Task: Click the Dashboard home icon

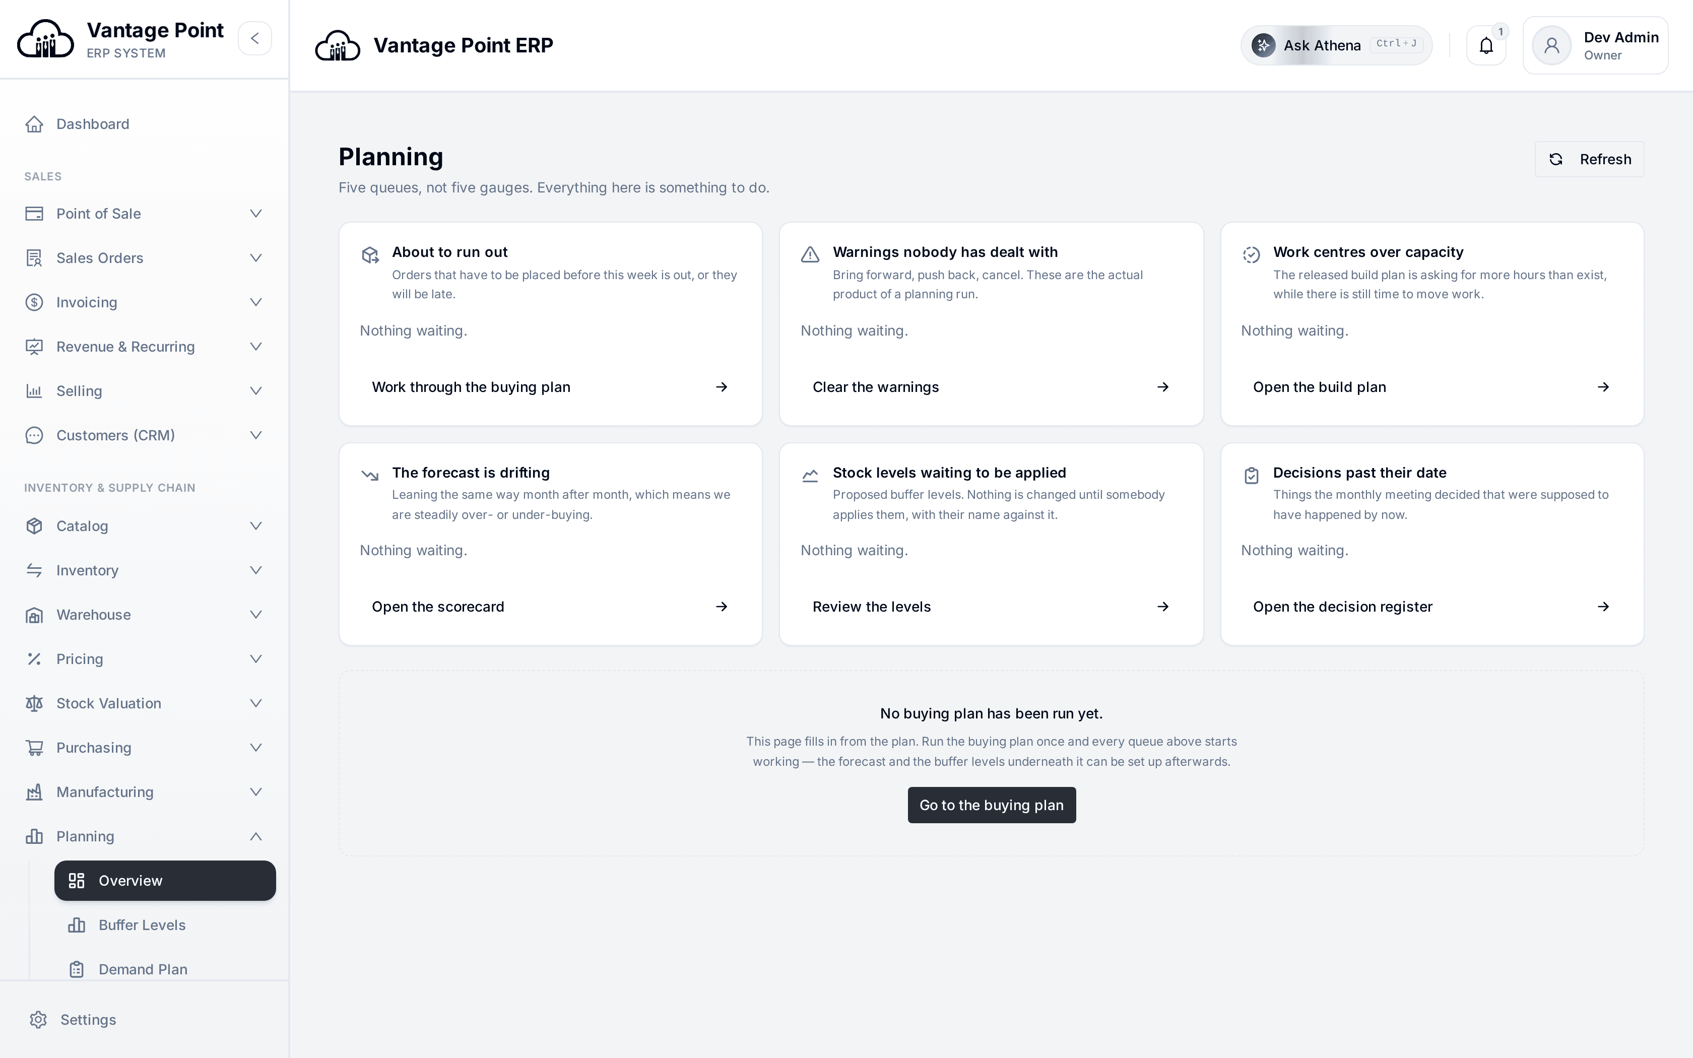Action: [34, 124]
